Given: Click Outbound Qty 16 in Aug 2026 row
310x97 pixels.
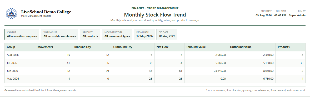Looking at the screenshot, I should point(133,55).
